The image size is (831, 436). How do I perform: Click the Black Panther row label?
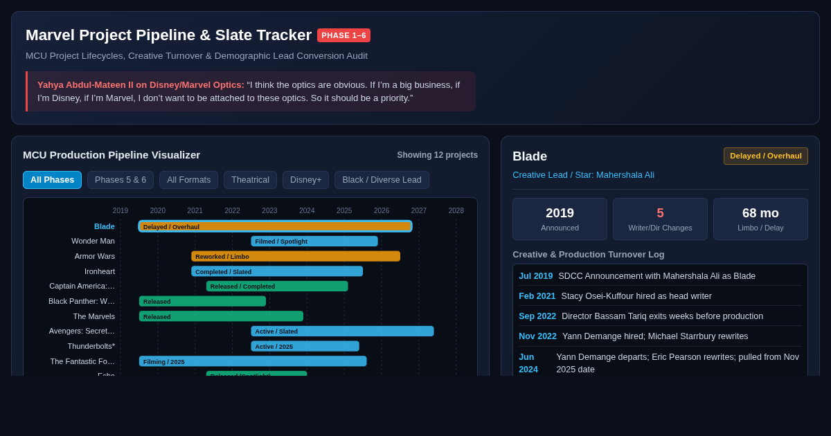(82, 301)
